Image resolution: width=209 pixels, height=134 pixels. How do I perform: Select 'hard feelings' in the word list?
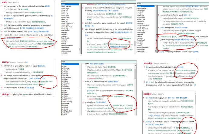pos(66,83)
